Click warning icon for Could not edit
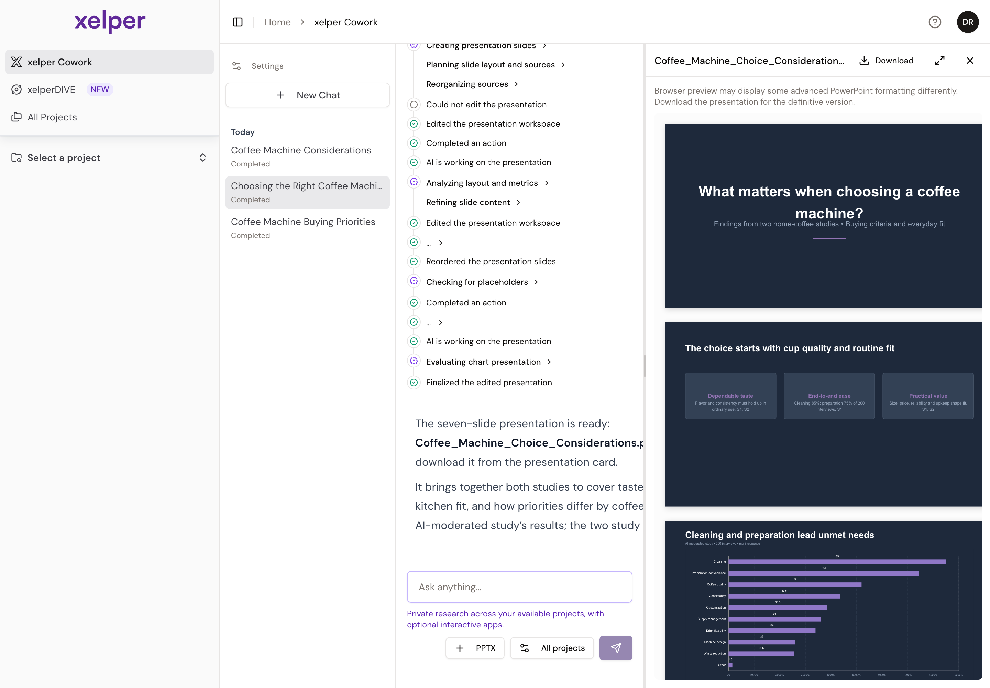Image resolution: width=990 pixels, height=688 pixels. [414, 105]
